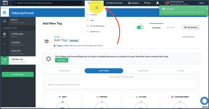Click the Funnel Marketplace cart icon
This screenshot has height=109, width=209.
[88, 26]
